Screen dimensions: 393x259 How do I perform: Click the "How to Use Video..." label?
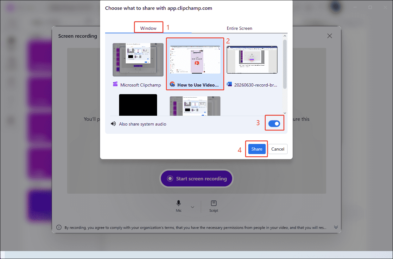(x=198, y=85)
